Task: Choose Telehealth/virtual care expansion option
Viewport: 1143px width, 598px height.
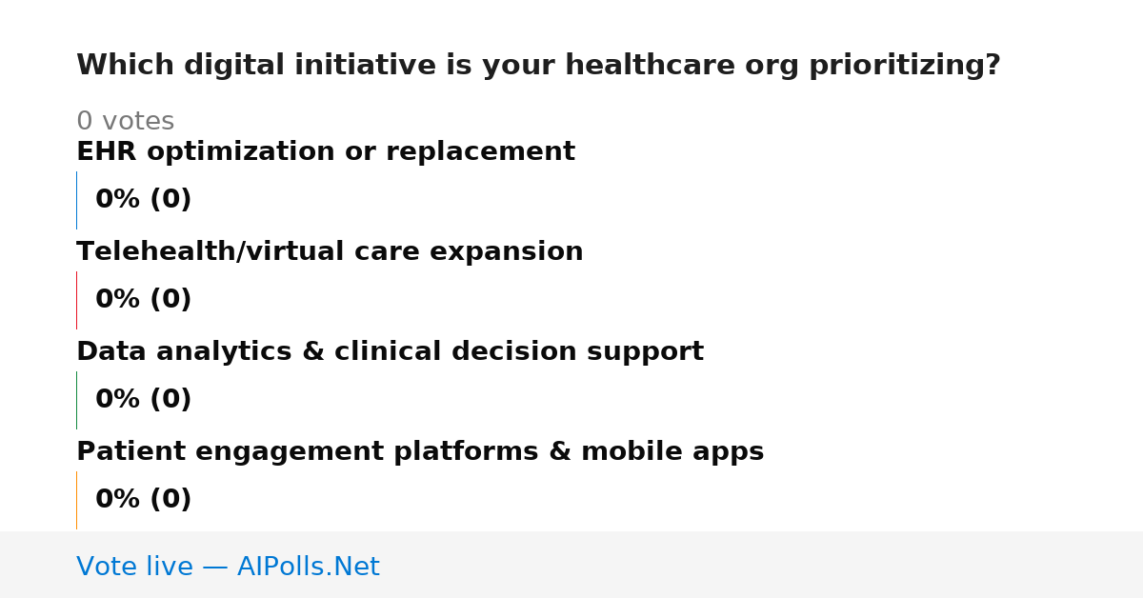Action: tap(330, 252)
